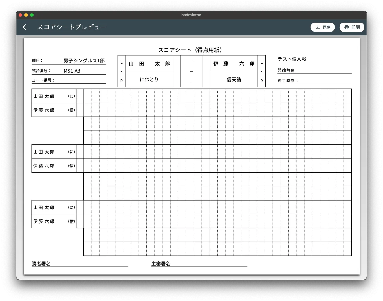Select the player name 山田 太郎

tap(149, 63)
